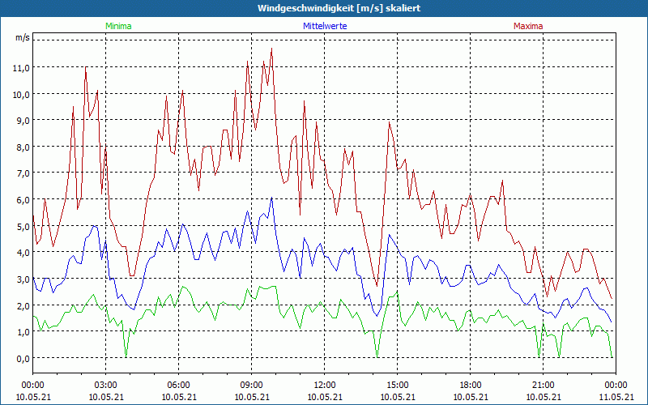The image size is (648, 405).
Task: Click the '5,0' y-axis value
Action: tap(23, 227)
